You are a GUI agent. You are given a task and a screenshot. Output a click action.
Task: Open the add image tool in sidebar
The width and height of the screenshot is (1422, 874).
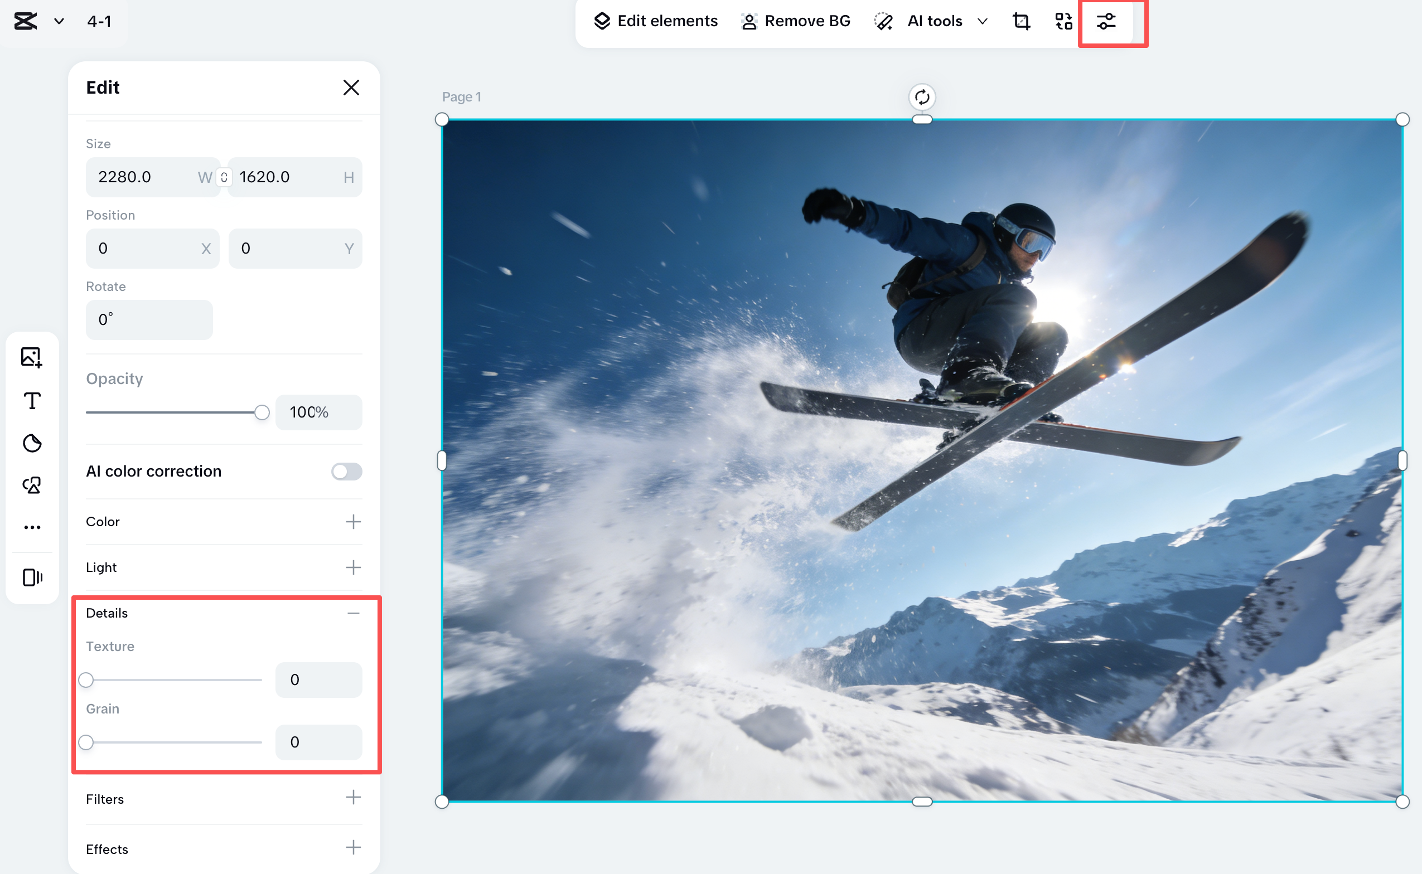point(32,357)
